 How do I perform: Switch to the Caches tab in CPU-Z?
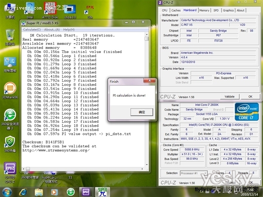(176, 11)
